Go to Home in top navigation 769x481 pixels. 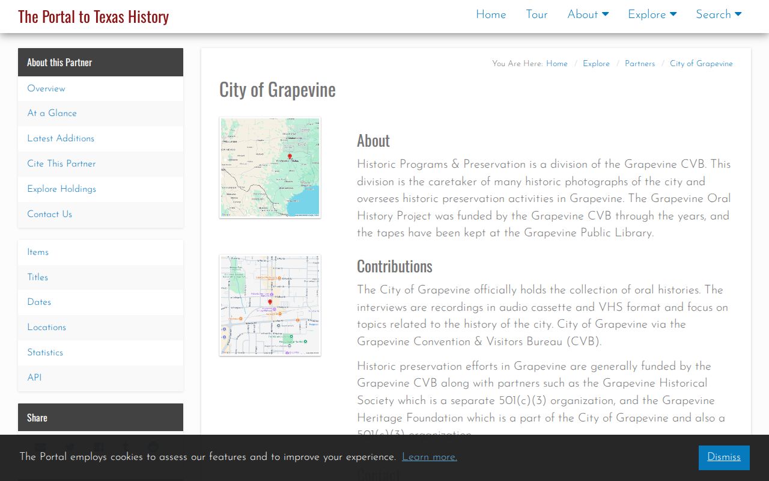tap(491, 14)
